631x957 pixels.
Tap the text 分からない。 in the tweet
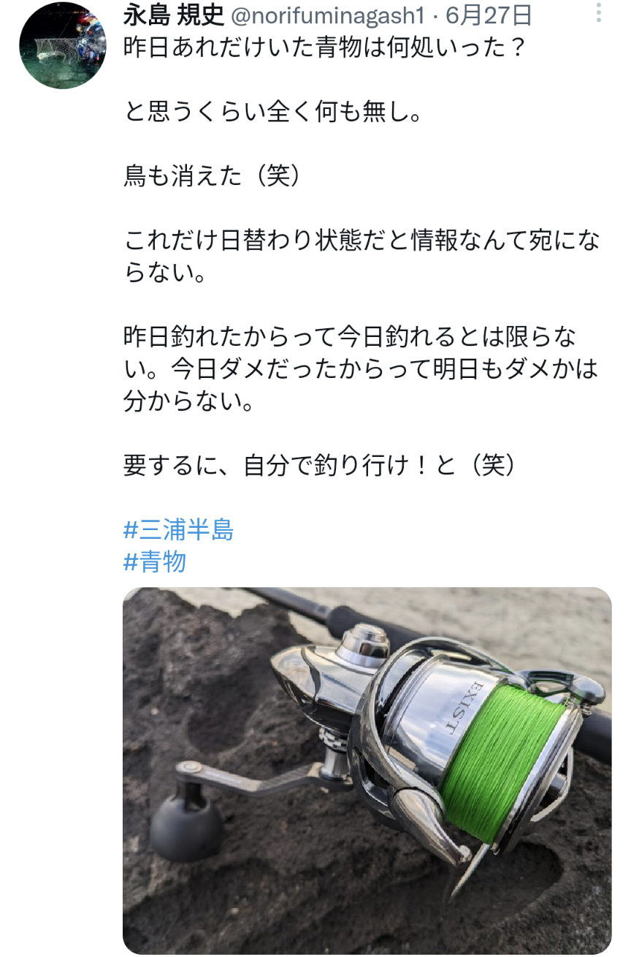(x=188, y=401)
